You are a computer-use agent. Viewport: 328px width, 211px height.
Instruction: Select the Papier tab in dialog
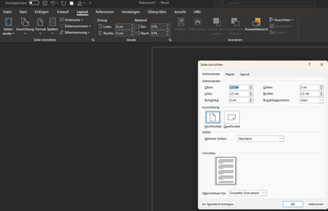[x=230, y=74]
